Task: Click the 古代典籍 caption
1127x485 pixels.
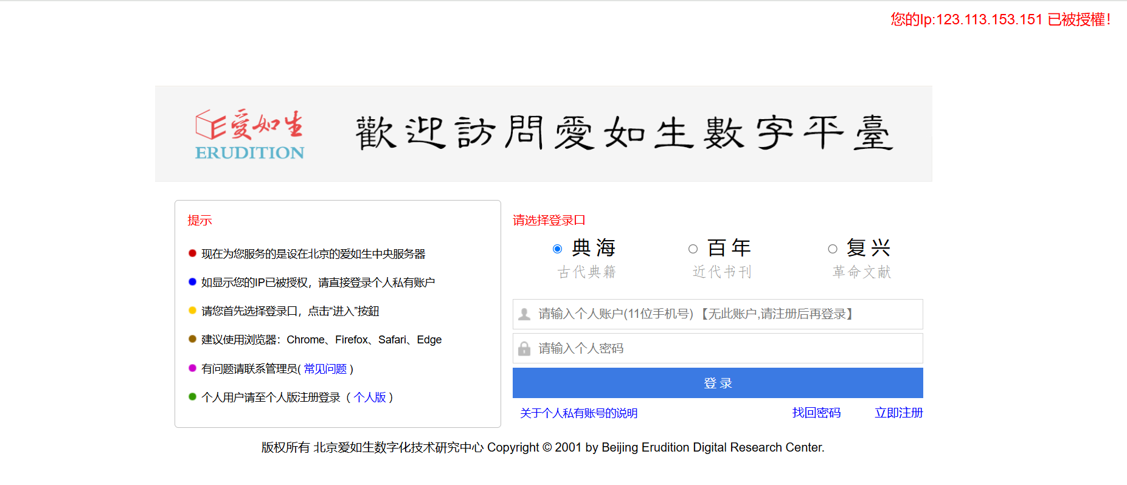Action: [587, 272]
